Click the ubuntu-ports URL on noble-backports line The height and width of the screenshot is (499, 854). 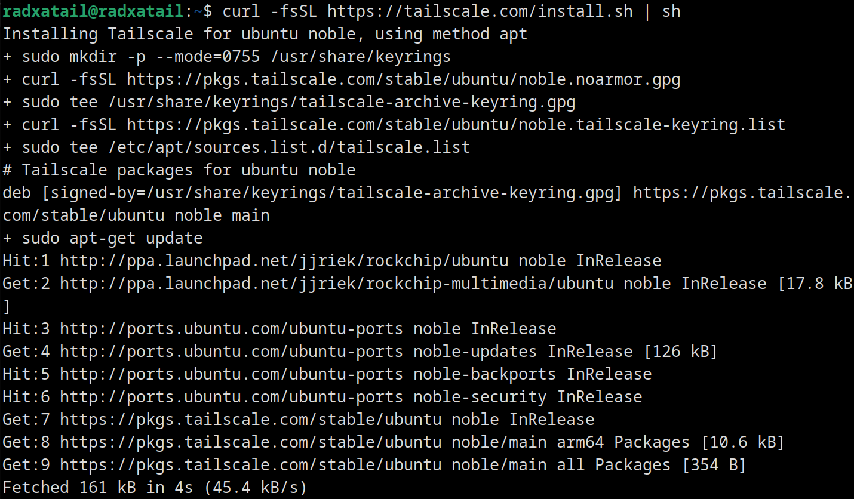pyautogui.click(x=232, y=374)
